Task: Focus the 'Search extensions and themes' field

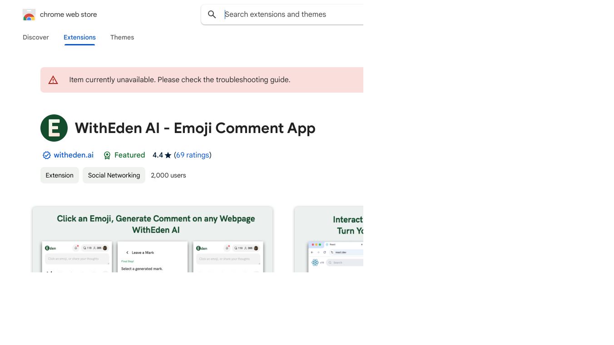Action: (x=291, y=15)
